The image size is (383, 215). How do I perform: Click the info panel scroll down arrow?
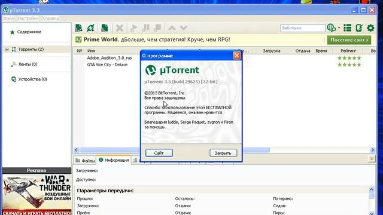[x=372, y=213]
